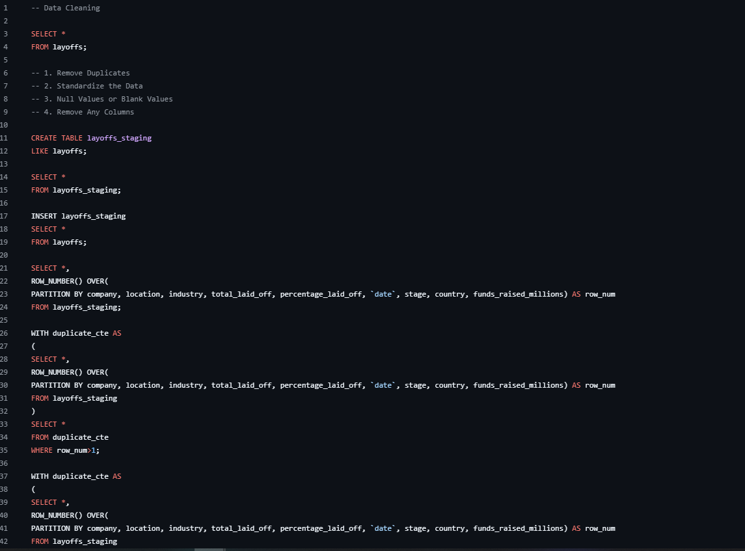745x551 pixels.
Task: Click the '-- 2. Standardize the Data' comment
Action: (x=87, y=86)
